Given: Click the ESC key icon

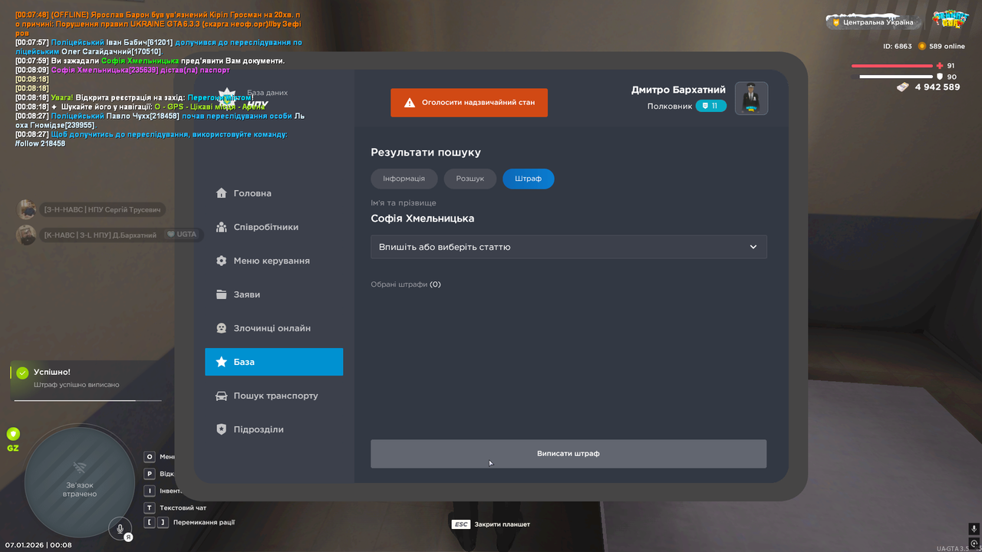Looking at the screenshot, I should (461, 524).
